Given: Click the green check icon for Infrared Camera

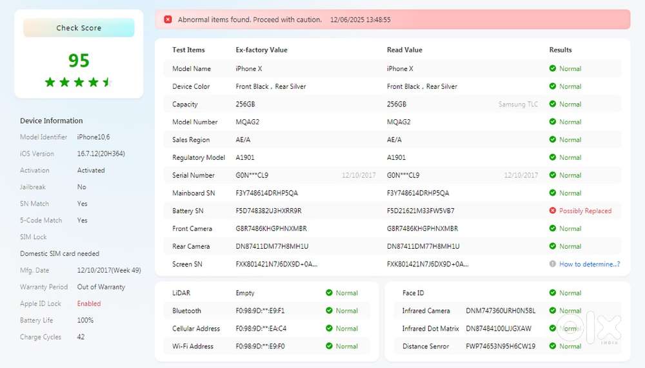Looking at the screenshot, I should [x=553, y=311].
